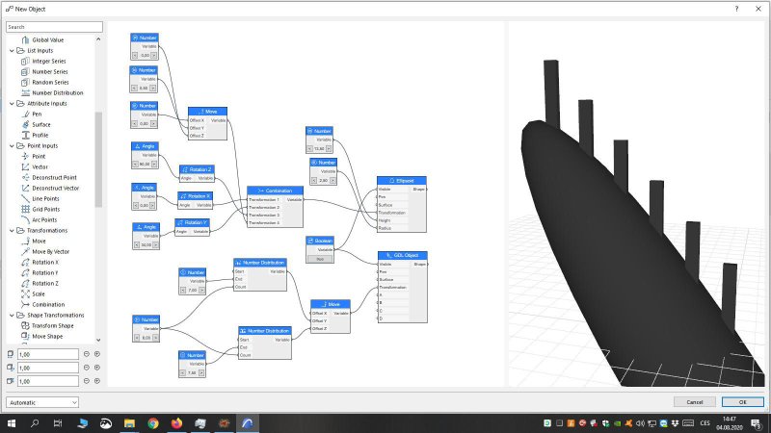Click the OK button
Screen dimensions: 771x433
742,402
